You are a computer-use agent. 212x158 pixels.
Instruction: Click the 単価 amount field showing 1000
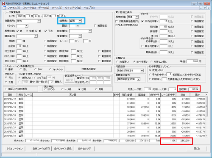point(192,61)
